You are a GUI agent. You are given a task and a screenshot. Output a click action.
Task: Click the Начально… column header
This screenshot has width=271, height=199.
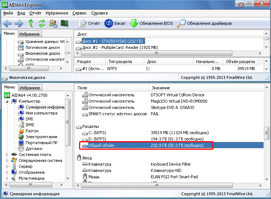point(208,62)
